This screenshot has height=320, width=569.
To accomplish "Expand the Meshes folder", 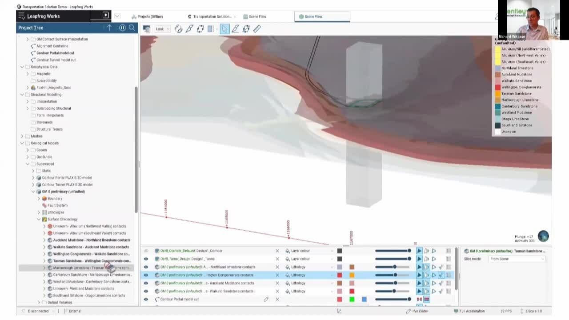I will point(22,136).
